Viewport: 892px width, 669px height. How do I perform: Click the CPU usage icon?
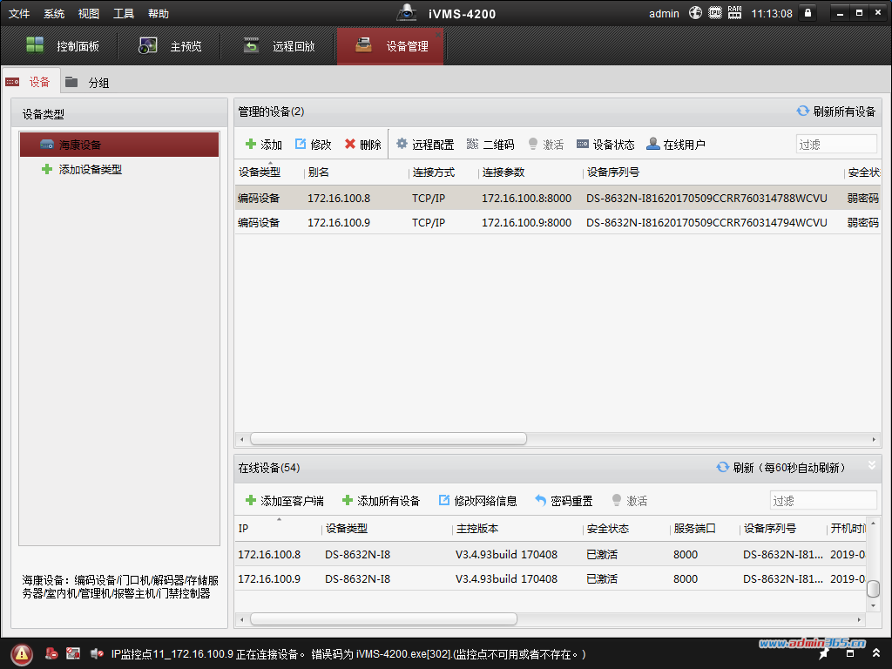point(715,13)
